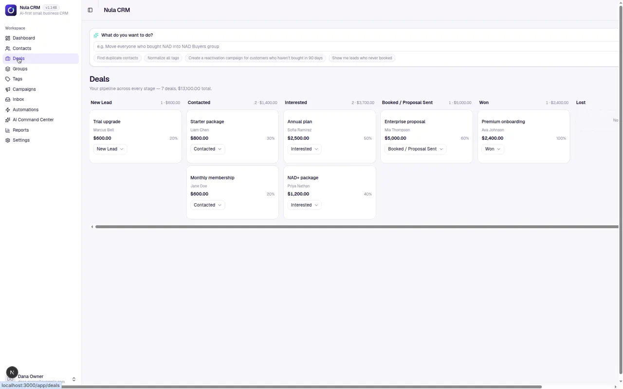Click the reactivation campaign suggestion chip

pyautogui.click(x=256, y=58)
